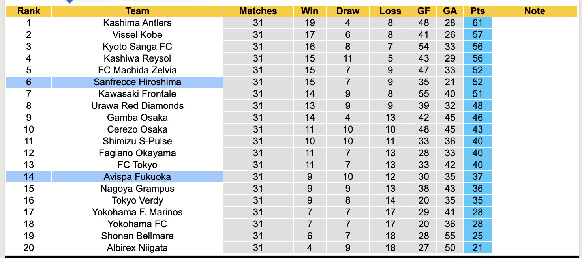Click the Albirex Niigata team name
Screen dimensions: 582x258
tap(137, 248)
